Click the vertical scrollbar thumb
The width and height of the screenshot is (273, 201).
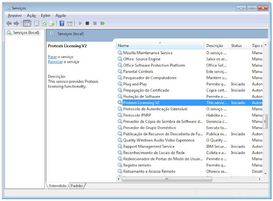pyautogui.click(x=265, y=122)
